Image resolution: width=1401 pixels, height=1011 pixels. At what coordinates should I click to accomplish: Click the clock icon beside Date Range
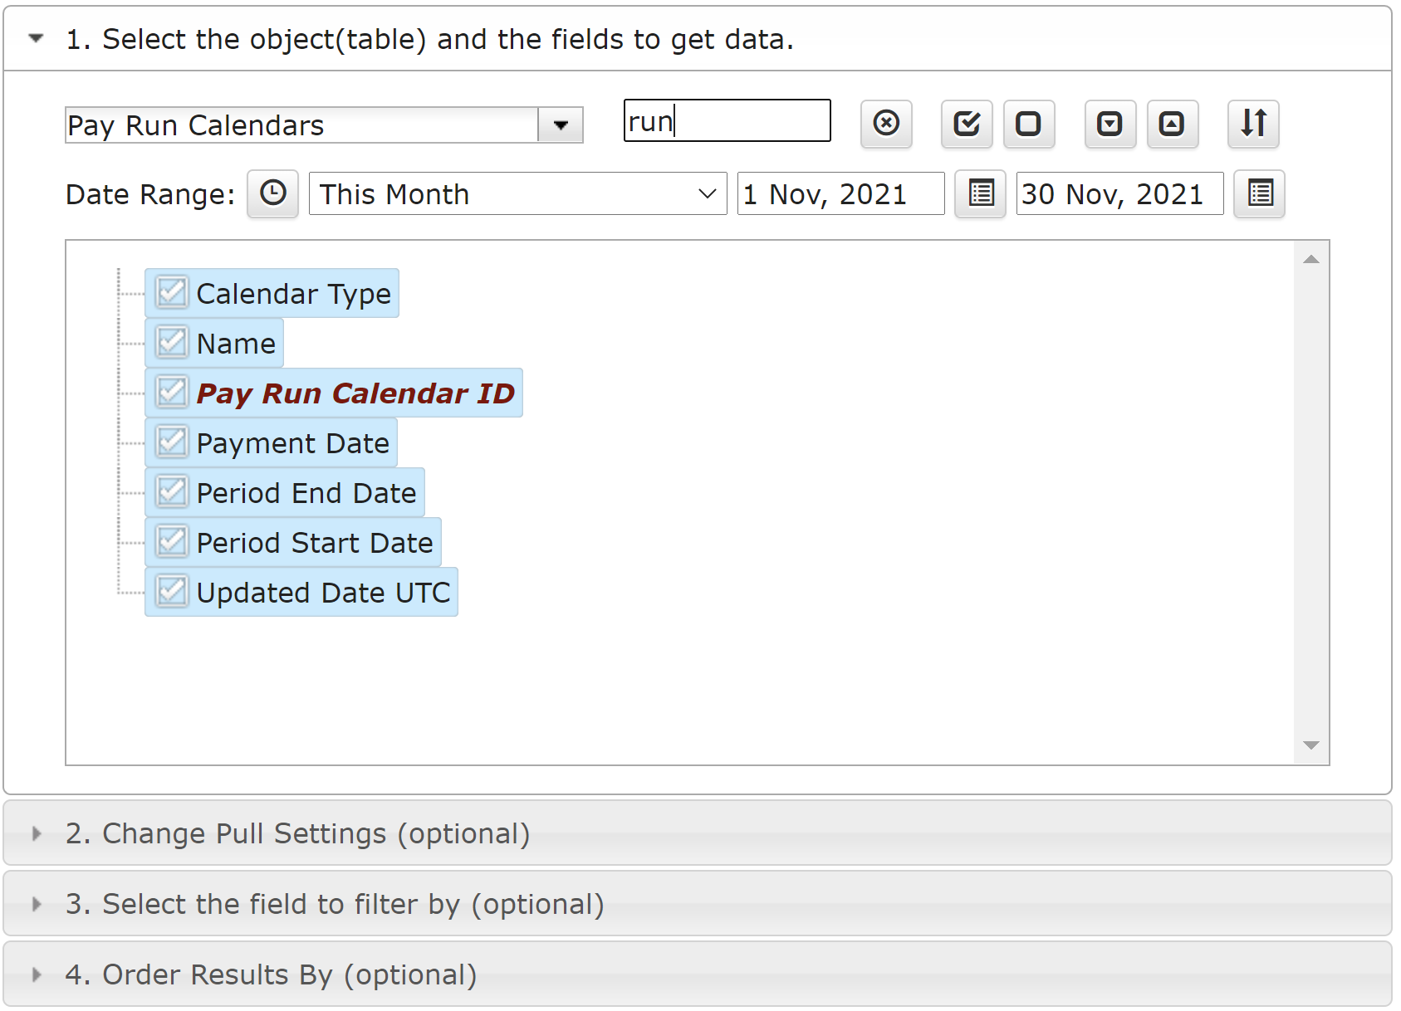(x=272, y=193)
